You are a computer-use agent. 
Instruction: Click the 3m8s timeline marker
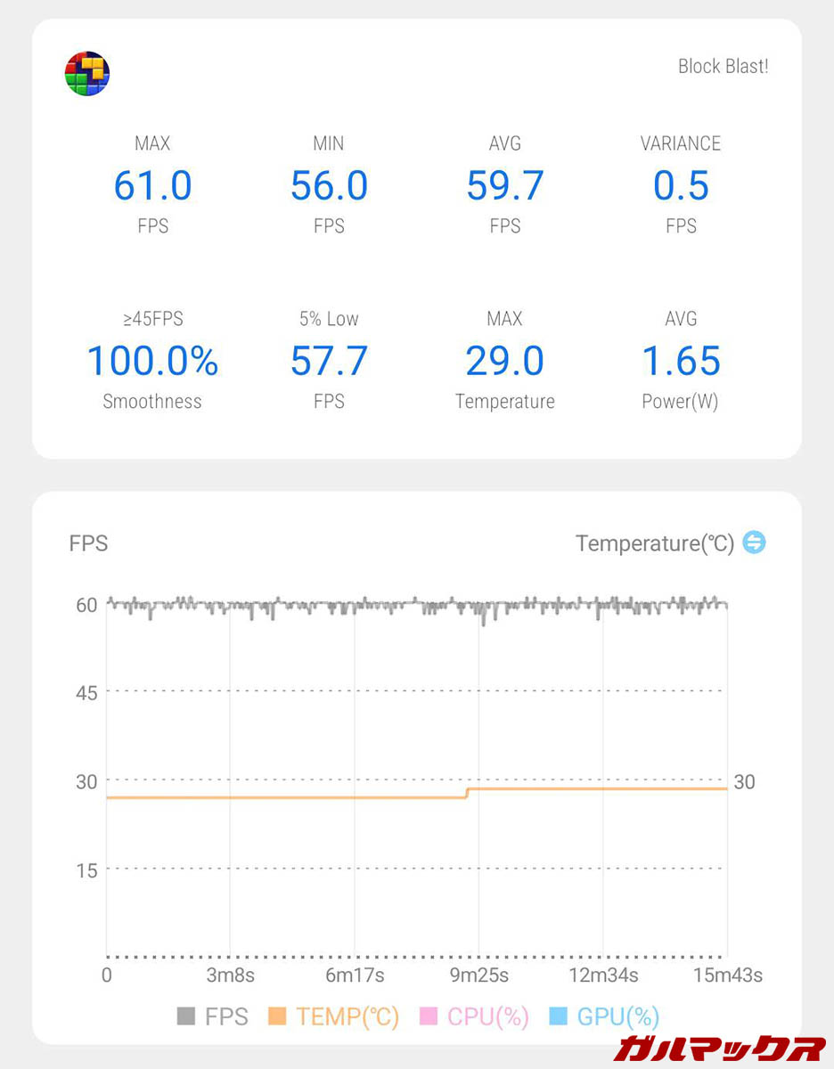click(231, 975)
